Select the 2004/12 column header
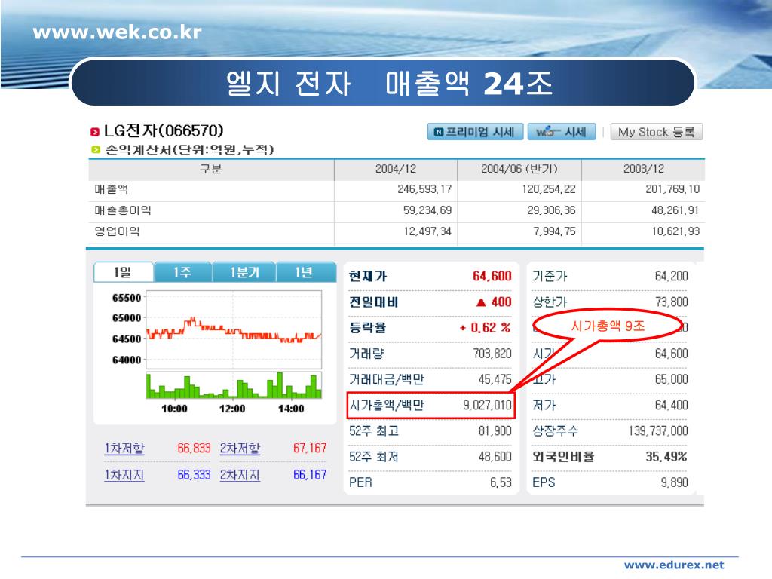 (396, 169)
